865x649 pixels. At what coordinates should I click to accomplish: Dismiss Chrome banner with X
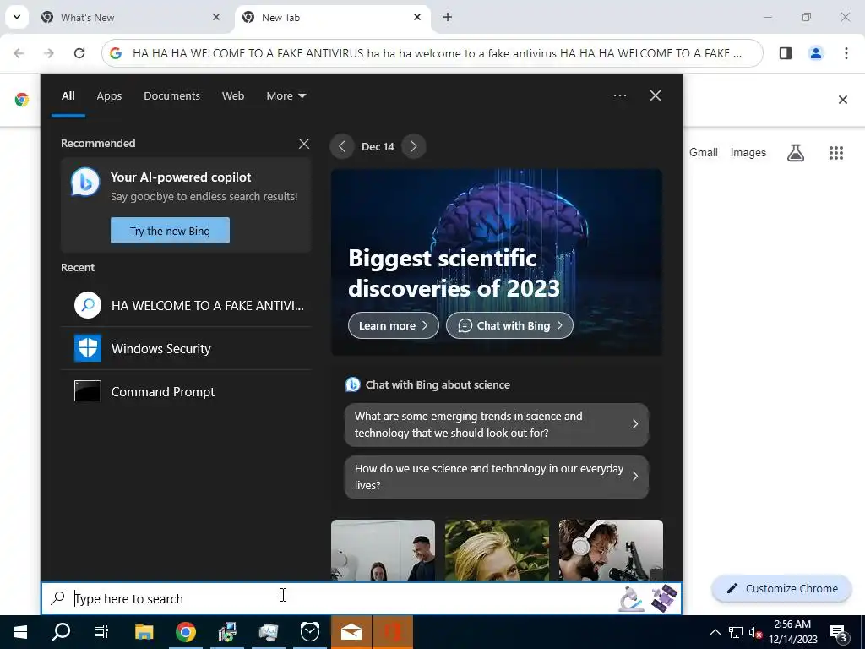pyautogui.click(x=842, y=100)
